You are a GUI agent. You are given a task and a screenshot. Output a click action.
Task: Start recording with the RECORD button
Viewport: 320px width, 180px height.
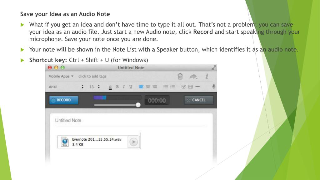(64, 100)
